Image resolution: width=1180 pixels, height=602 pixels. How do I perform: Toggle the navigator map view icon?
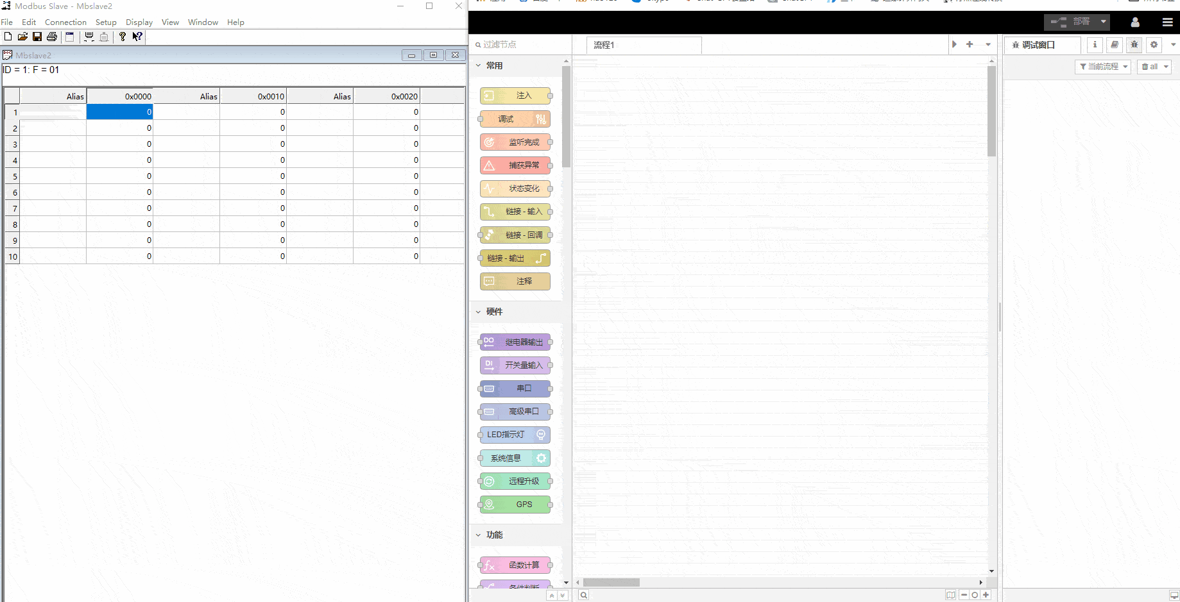click(x=950, y=595)
